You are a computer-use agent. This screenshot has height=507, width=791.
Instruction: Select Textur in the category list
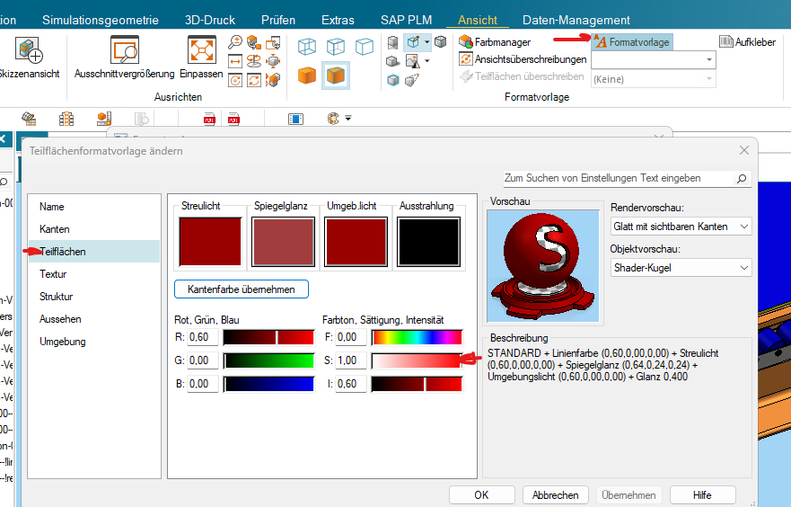pos(53,274)
